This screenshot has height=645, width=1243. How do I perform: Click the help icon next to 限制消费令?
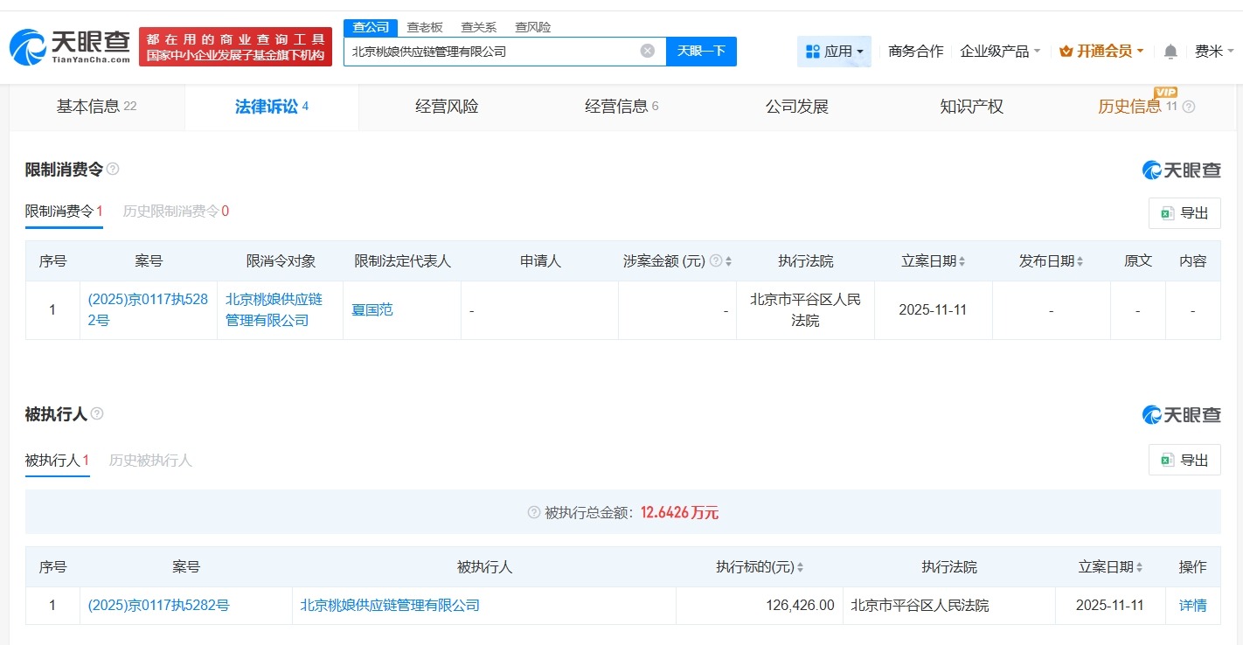point(112,170)
